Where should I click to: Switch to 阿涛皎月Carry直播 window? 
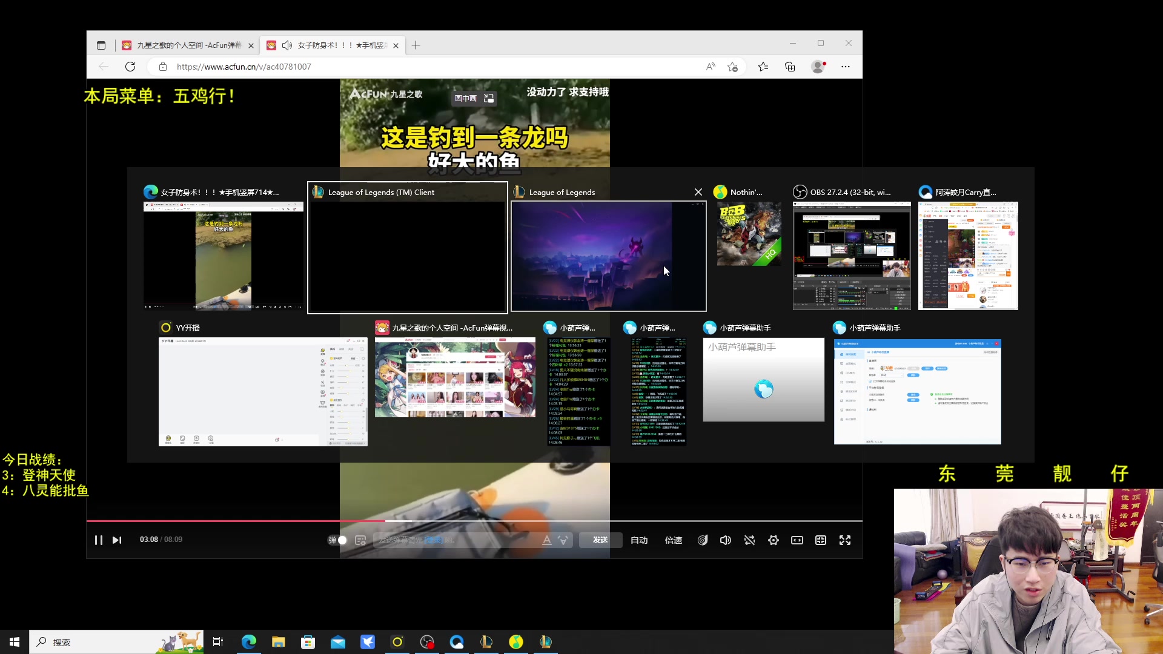pos(968,256)
